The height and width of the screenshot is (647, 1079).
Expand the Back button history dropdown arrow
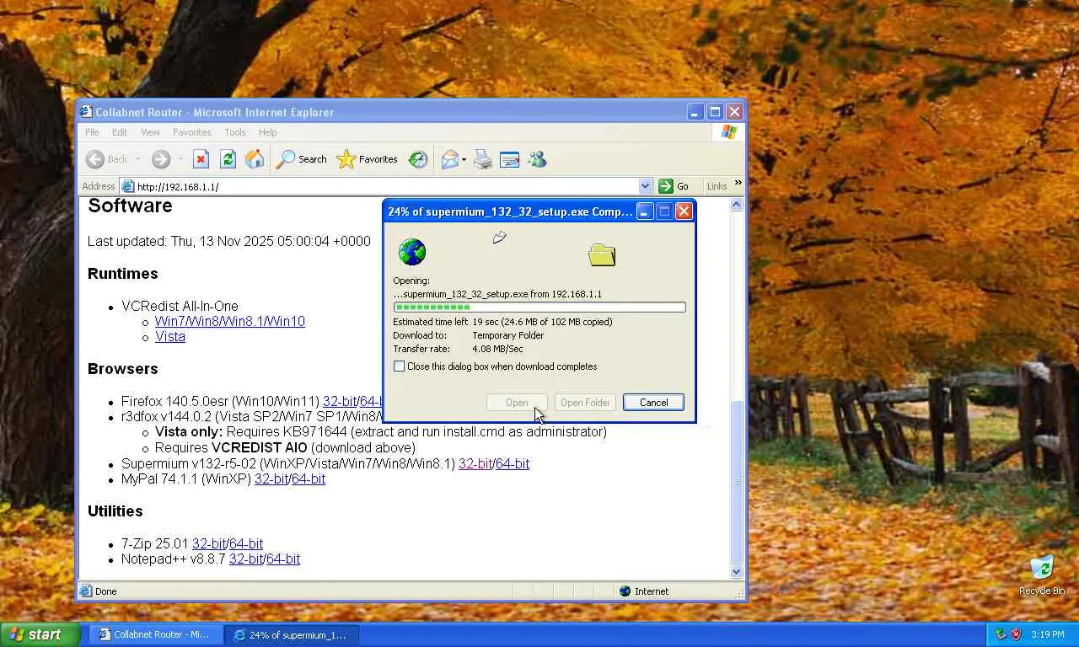point(138,159)
